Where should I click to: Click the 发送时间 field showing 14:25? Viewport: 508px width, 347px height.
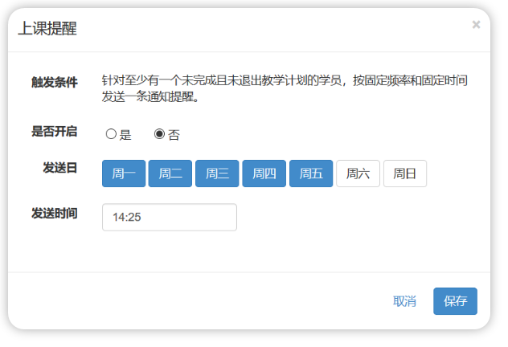[x=169, y=218]
